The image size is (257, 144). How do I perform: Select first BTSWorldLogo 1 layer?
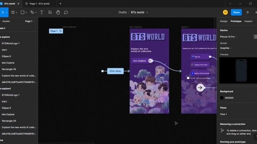click(x=11, y=44)
